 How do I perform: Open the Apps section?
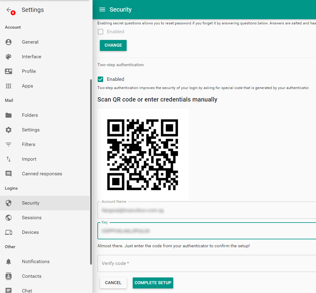pyautogui.click(x=45, y=86)
